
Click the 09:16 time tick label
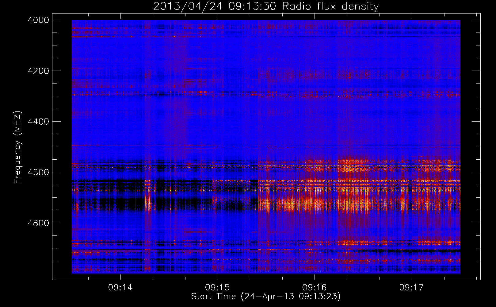pos(315,287)
